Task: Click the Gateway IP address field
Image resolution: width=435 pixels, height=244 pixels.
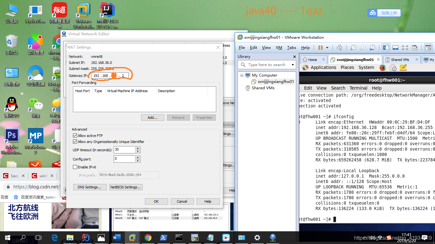Action: [x=110, y=76]
